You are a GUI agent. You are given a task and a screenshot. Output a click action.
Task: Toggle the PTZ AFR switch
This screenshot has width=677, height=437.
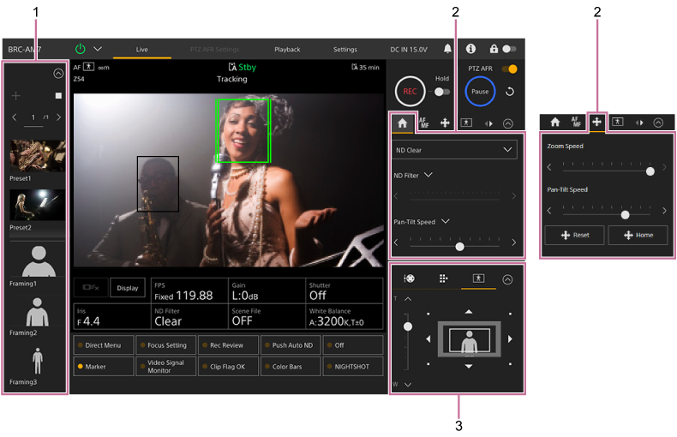pos(509,69)
